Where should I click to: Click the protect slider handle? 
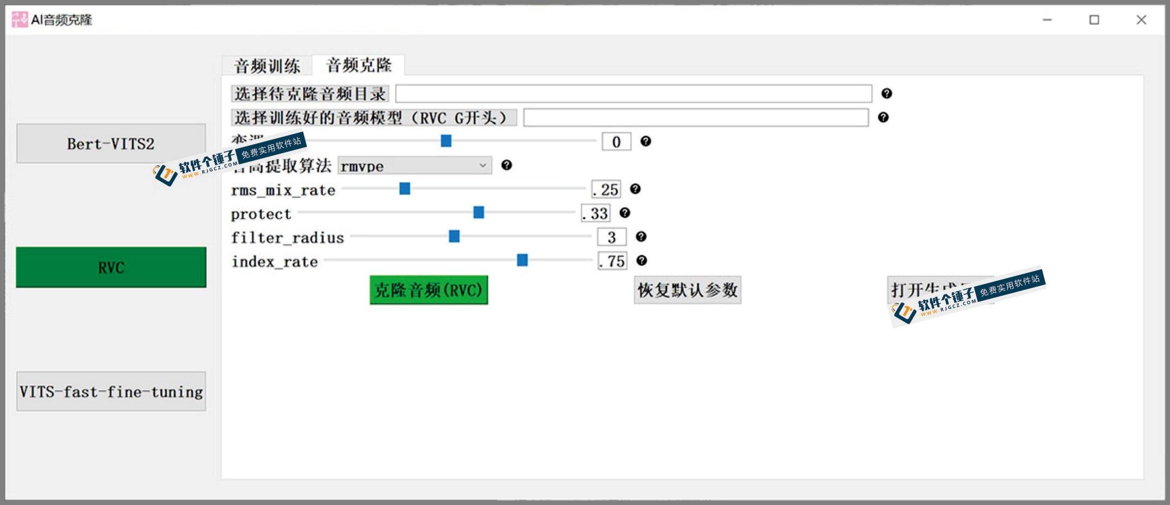click(x=479, y=212)
